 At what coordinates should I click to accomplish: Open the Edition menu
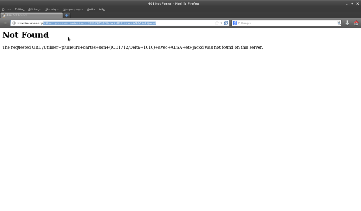(19, 9)
